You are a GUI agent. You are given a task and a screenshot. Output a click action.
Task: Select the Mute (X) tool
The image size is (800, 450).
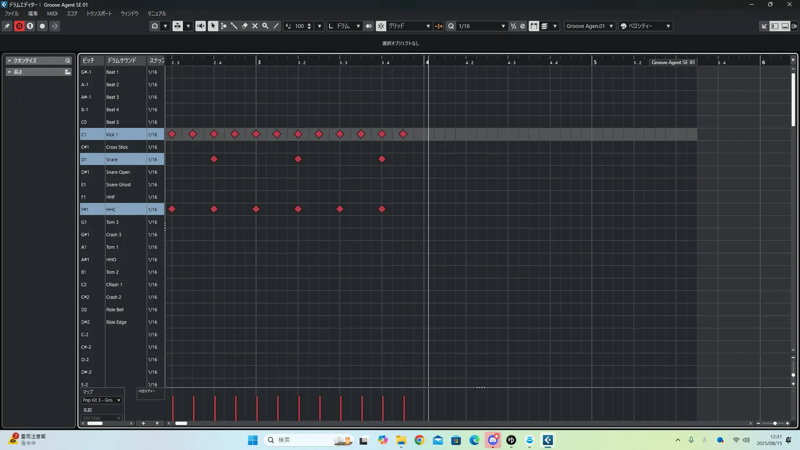(x=255, y=26)
